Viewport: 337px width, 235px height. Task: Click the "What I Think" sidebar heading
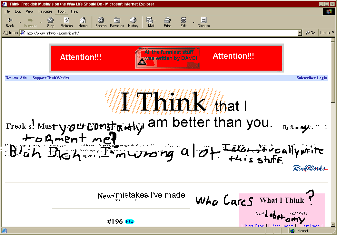pyautogui.click(x=282, y=200)
